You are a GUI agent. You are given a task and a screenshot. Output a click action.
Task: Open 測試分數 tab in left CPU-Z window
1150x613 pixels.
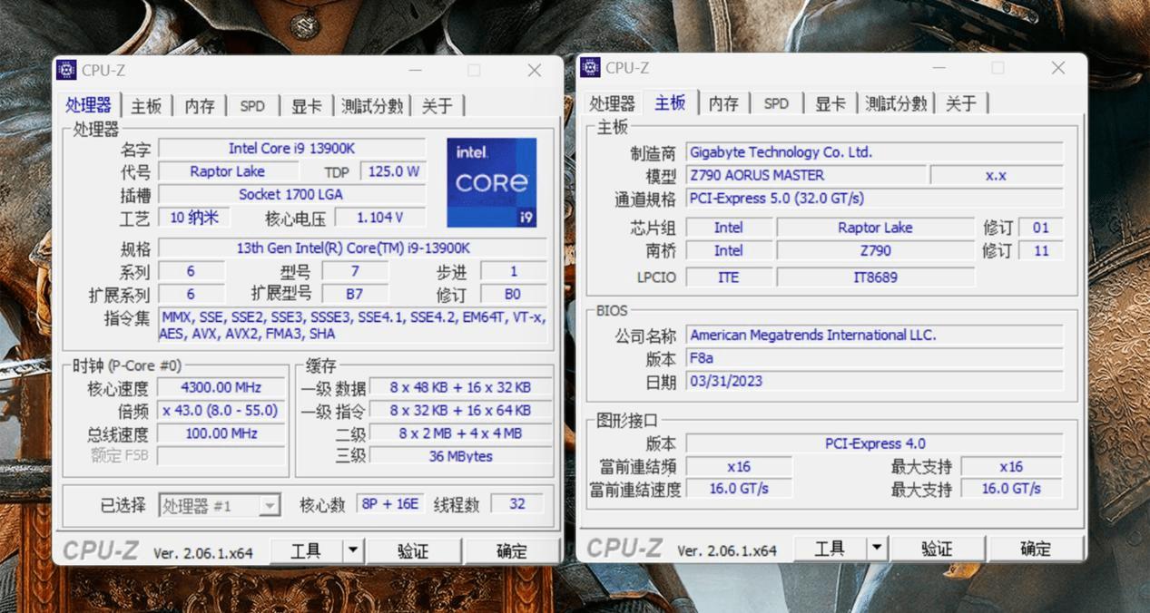[x=372, y=106]
